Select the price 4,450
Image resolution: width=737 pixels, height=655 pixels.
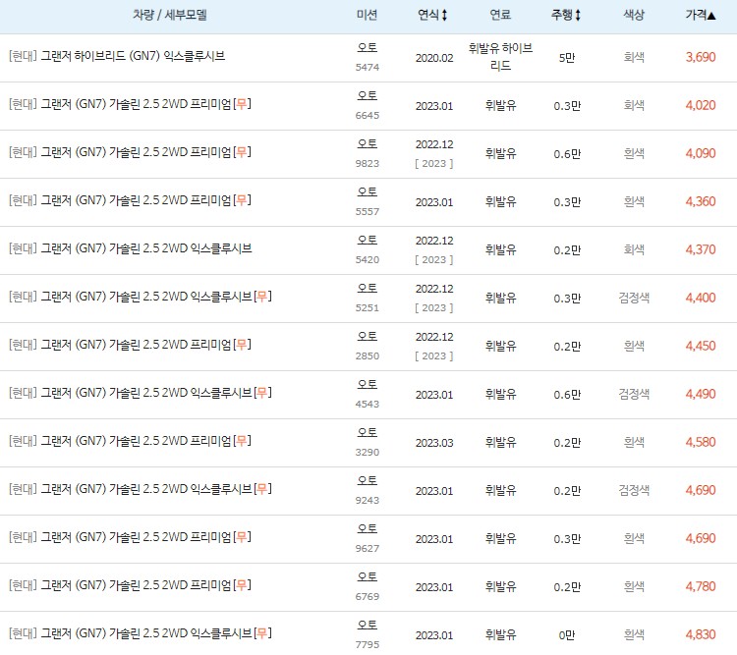tap(701, 346)
